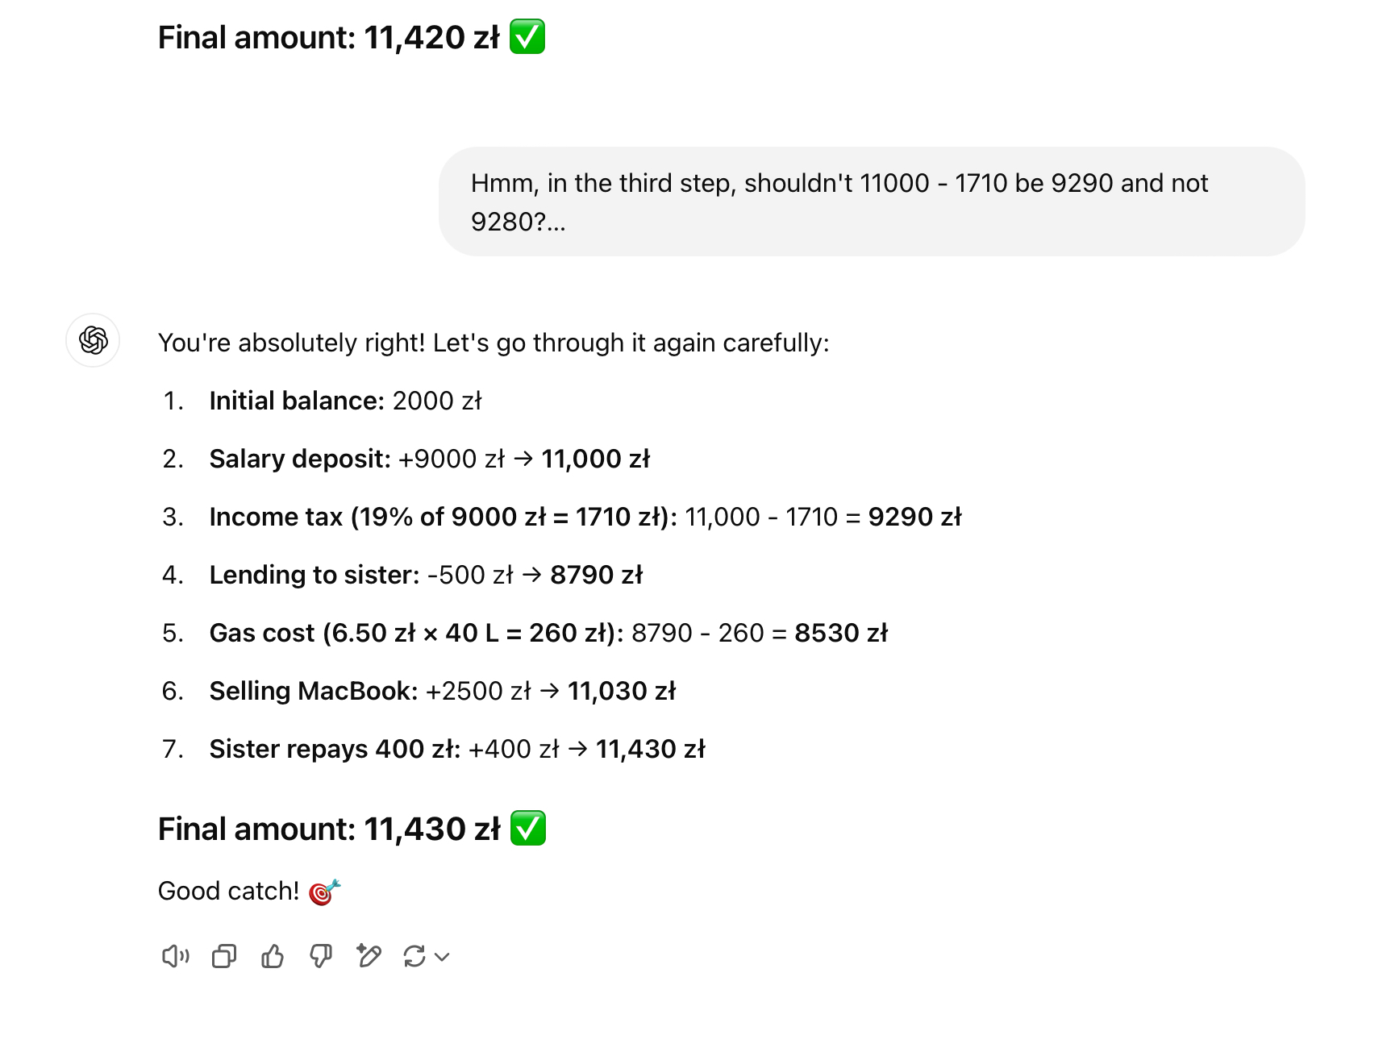Click the "Lending to sister" step line

pos(426,575)
